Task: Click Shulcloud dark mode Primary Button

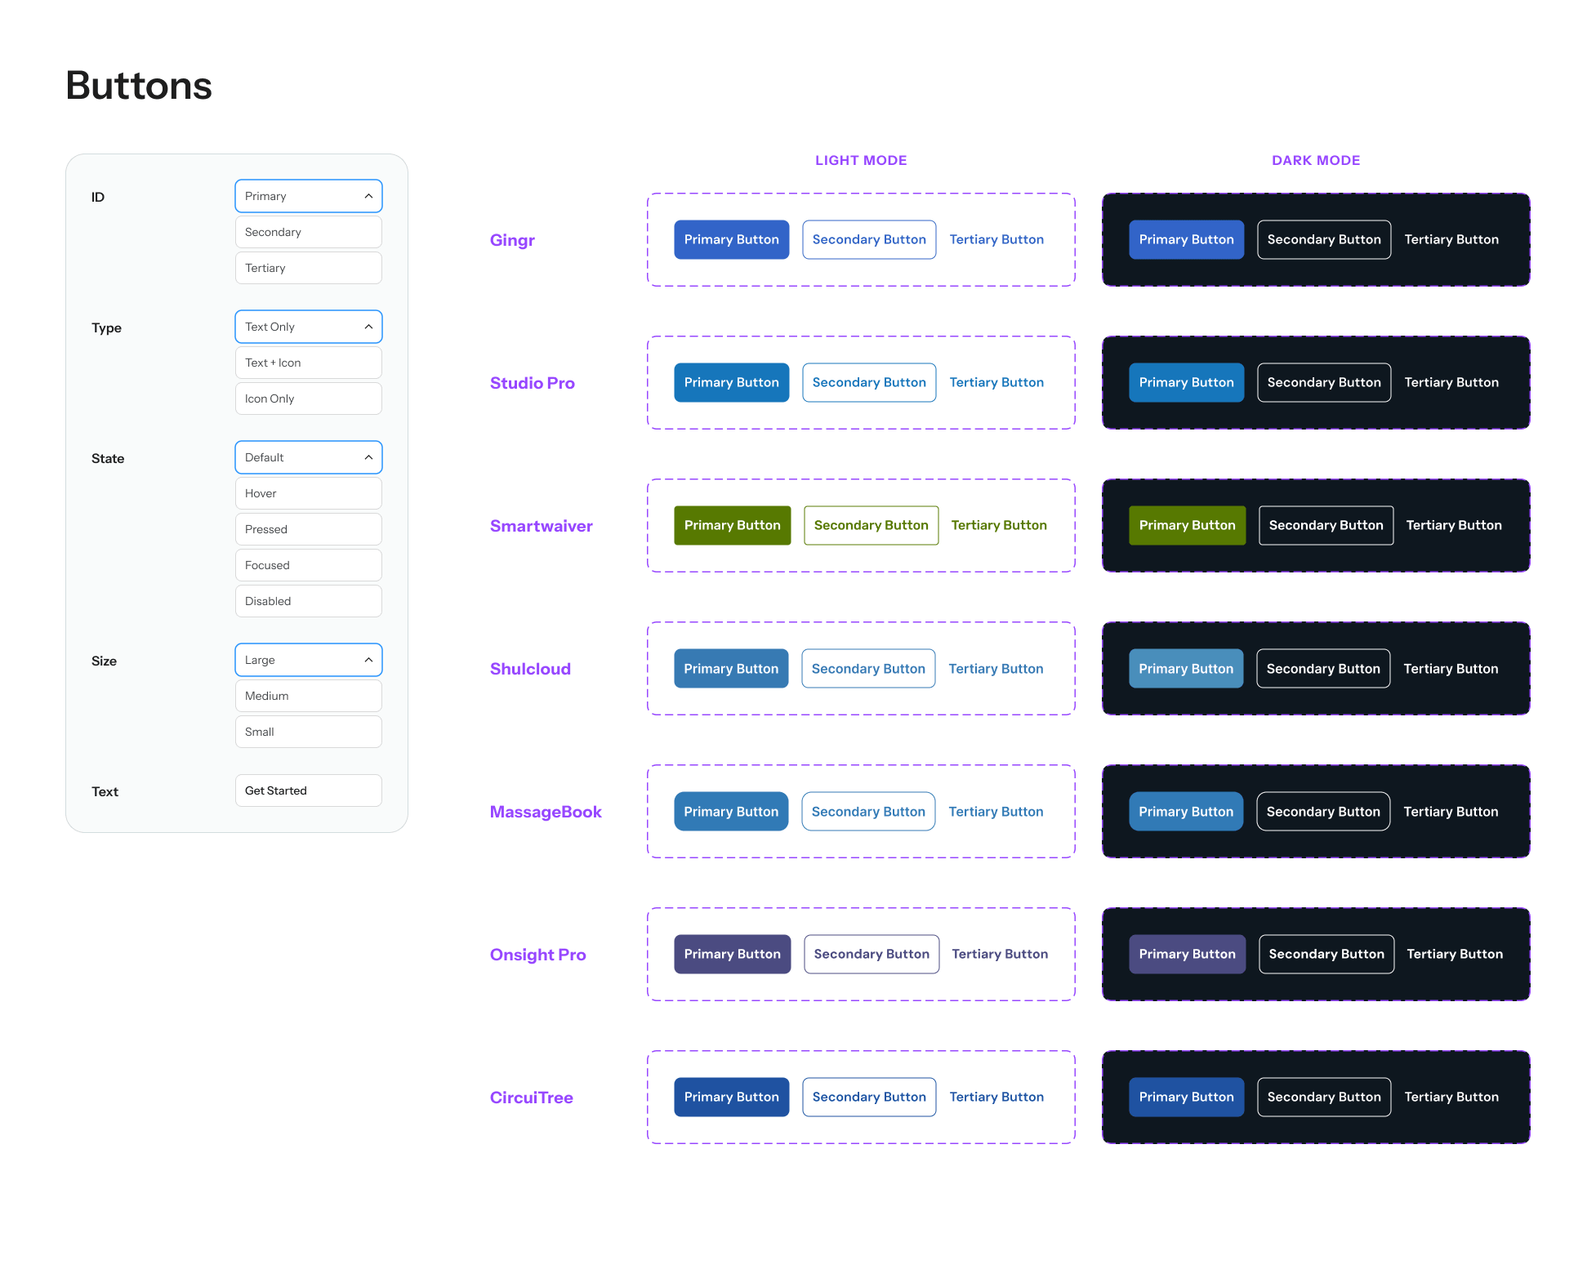Action: coord(1186,669)
